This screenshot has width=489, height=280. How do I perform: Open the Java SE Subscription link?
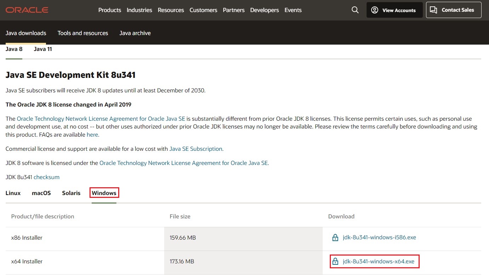pyautogui.click(x=196, y=149)
